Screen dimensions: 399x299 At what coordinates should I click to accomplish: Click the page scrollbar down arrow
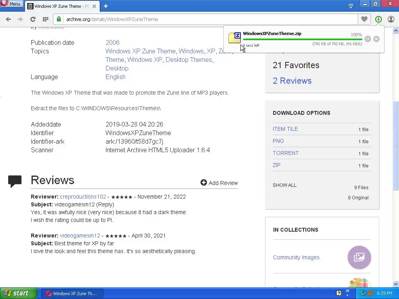396,284
